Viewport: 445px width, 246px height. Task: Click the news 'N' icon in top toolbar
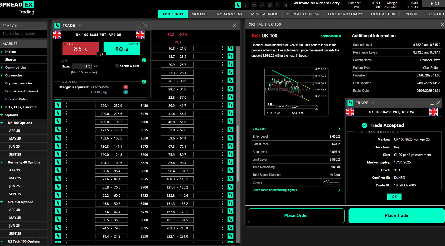tap(286, 5)
